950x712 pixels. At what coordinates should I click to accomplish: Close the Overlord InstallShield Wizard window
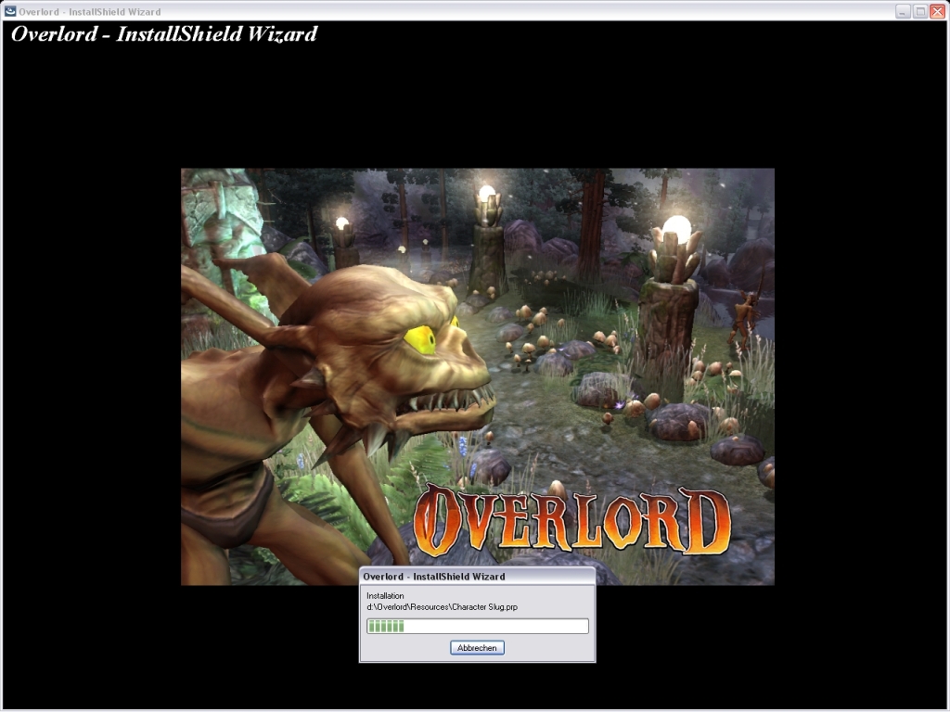[937, 11]
